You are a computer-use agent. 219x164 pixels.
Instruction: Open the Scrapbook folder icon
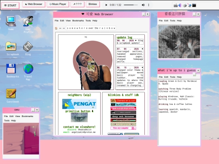coord(11,46)
